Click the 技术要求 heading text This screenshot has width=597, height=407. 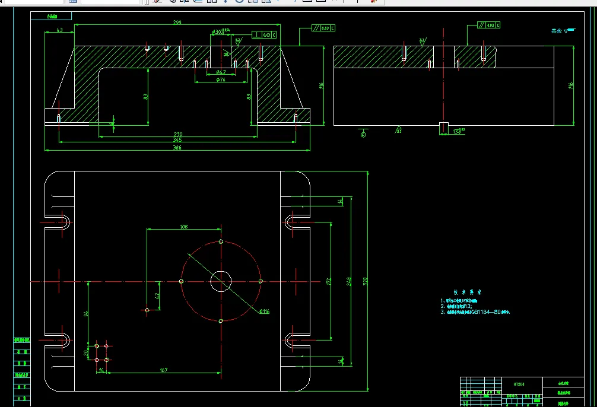467,292
